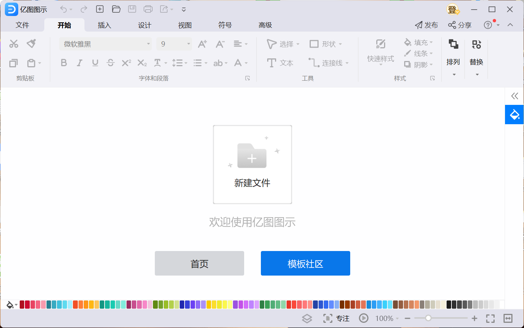Click the 模板社区 button
This screenshot has height=328, width=524.
306,263
